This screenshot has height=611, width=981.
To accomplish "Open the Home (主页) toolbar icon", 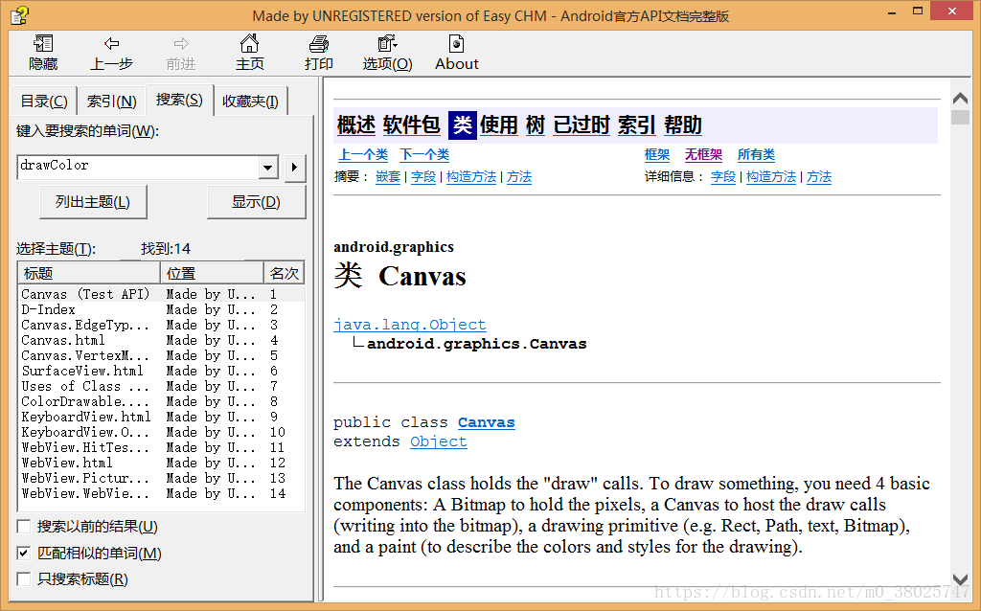I will click(x=250, y=53).
